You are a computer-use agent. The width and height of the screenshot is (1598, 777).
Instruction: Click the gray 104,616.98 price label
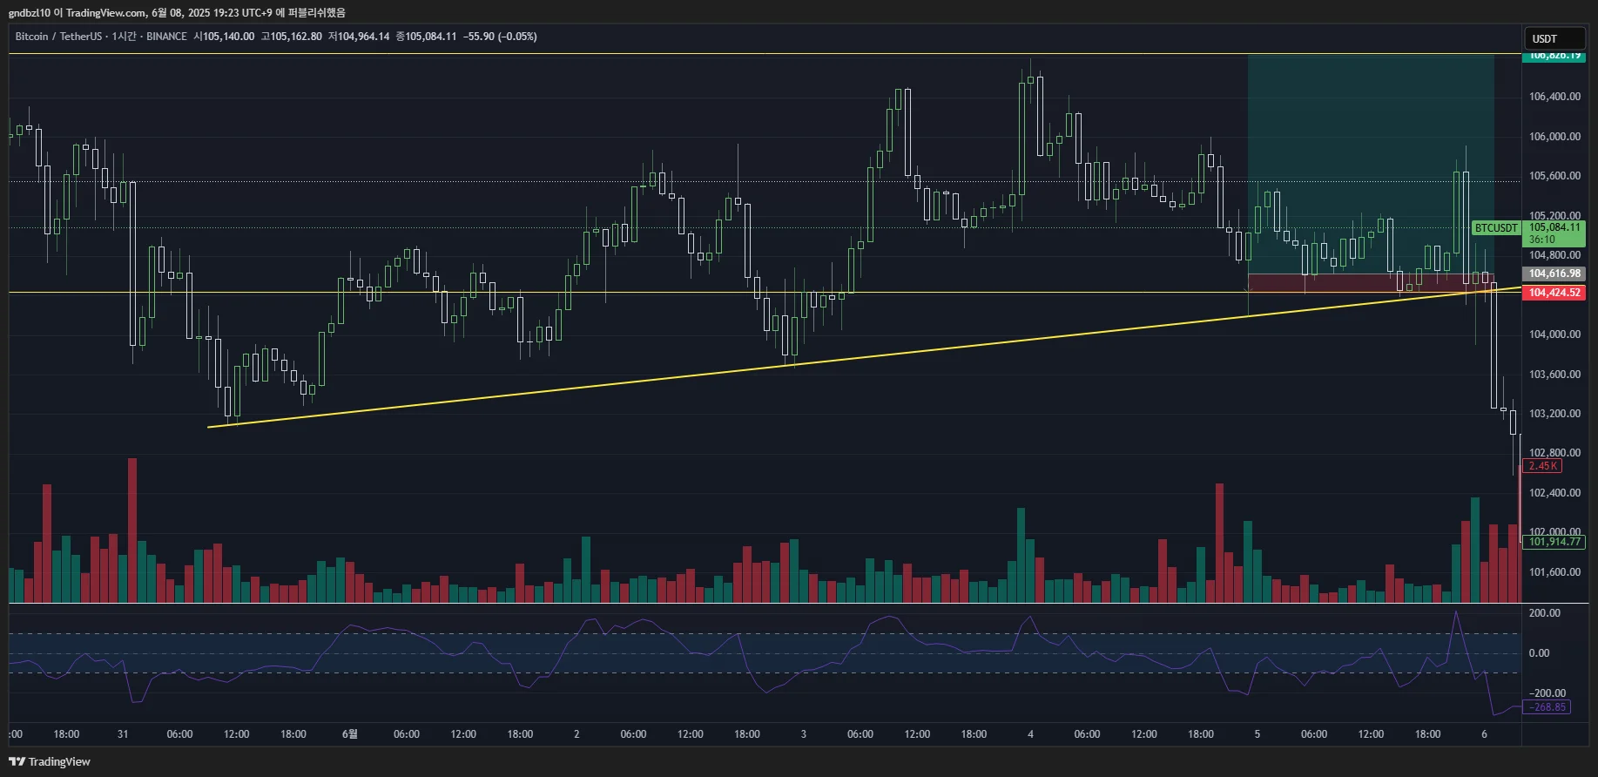1554,274
